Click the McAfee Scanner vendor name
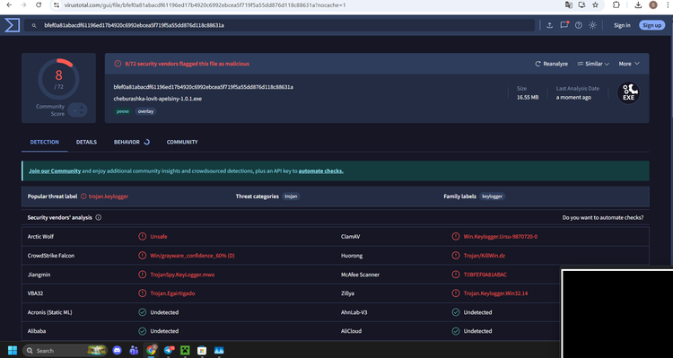The width and height of the screenshot is (673, 358). click(x=360, y=275)
